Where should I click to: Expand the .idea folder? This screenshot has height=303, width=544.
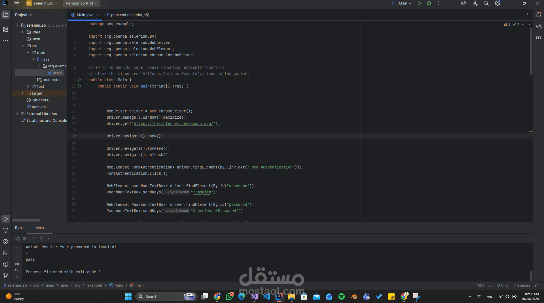coord(23,32)
